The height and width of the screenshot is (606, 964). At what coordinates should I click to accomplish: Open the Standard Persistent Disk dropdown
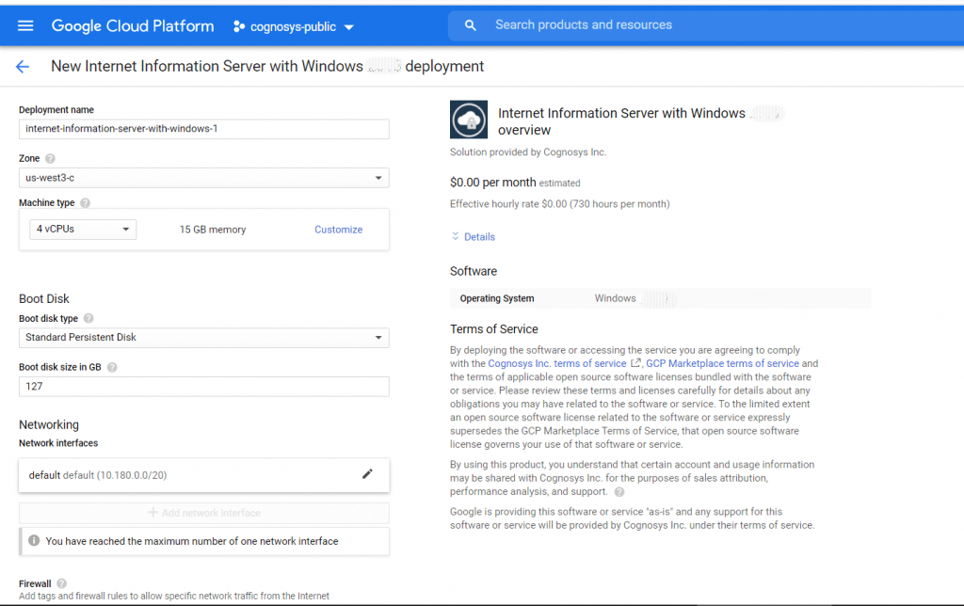pyautogui.click(x=203, y=337)
